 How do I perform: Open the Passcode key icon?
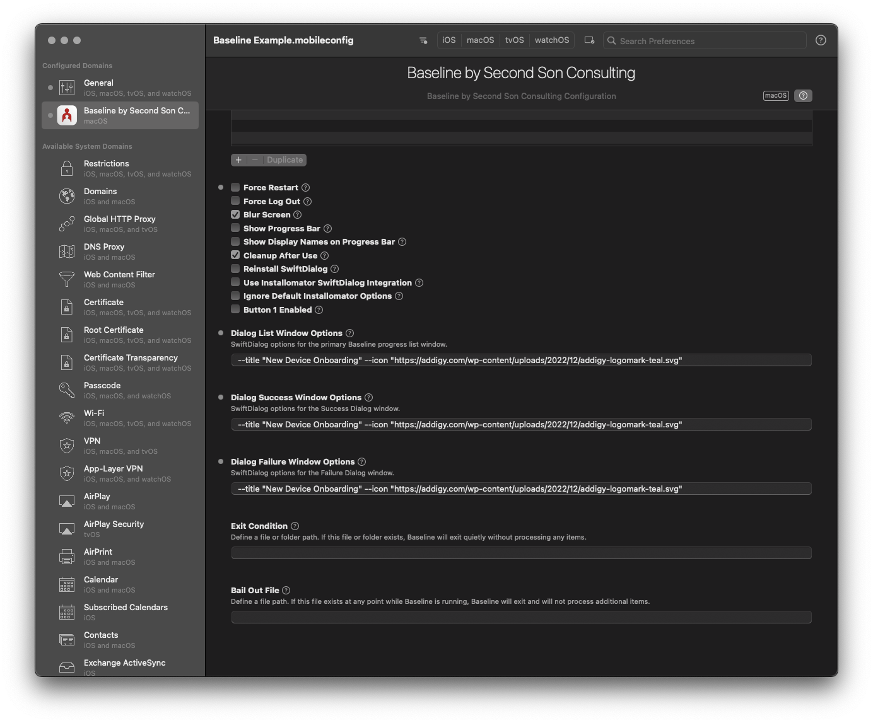67,390
